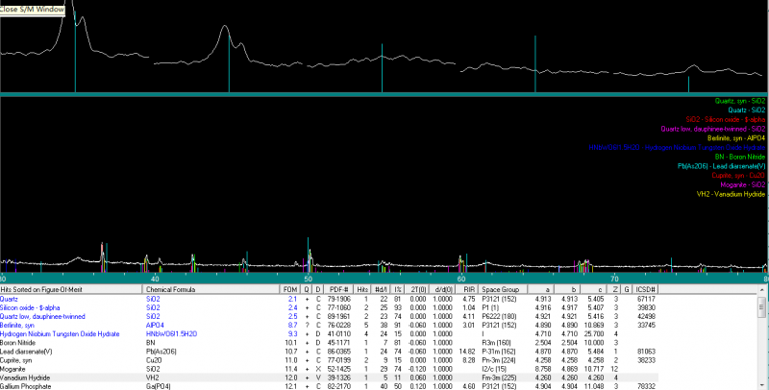Click space group I2/c (15)
The height and width of the screenshot is (390, 769).
click(x=496, y=370)
